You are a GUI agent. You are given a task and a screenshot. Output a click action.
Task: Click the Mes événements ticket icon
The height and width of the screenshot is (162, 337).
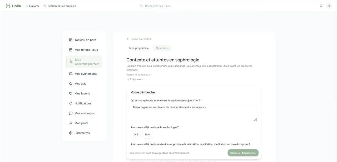tap(71, 74)
